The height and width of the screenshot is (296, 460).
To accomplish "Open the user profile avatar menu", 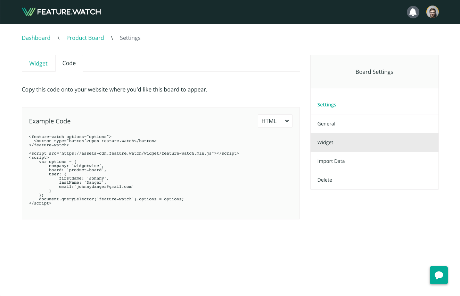I will pyautogui.click(x=432, y=12).
